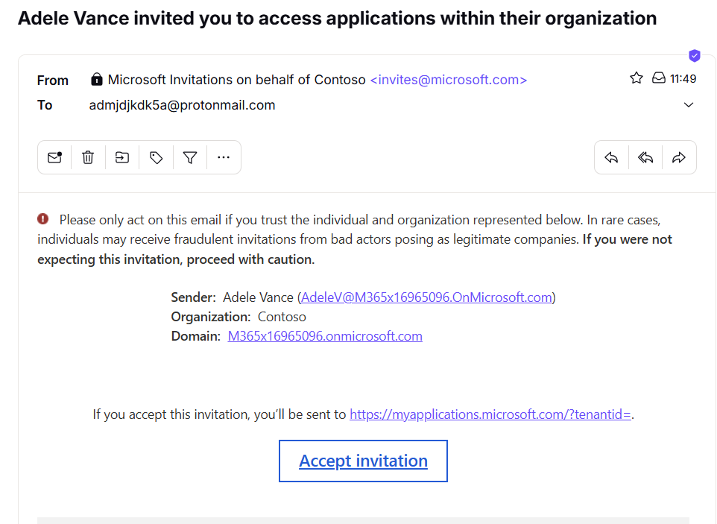The image size is (717, 524).
Task: Open the myapplications.microsoft.com link
Action: coord(490,414)
